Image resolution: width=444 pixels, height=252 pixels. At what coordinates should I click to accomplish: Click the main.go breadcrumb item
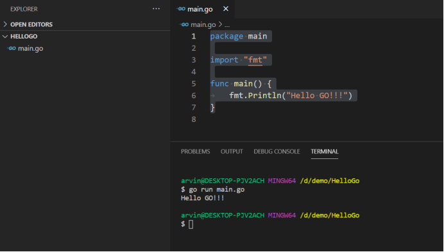pyautogui.click(x=203, y=24)
